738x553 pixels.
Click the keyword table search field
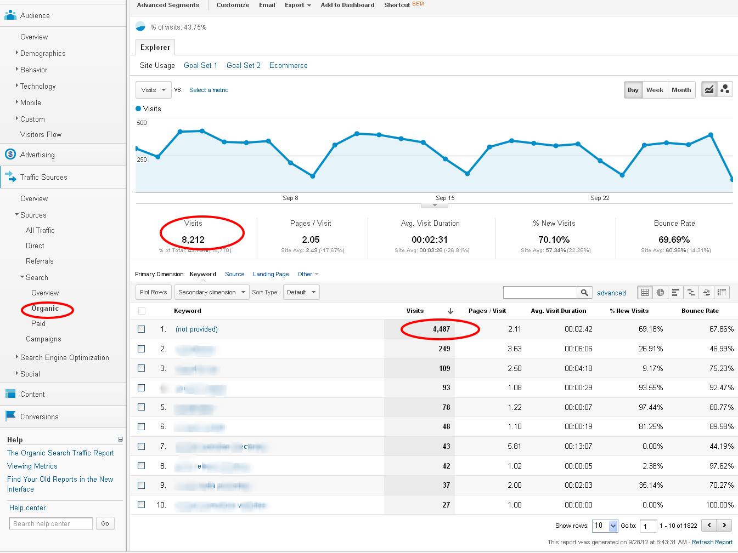coord(540,293)
